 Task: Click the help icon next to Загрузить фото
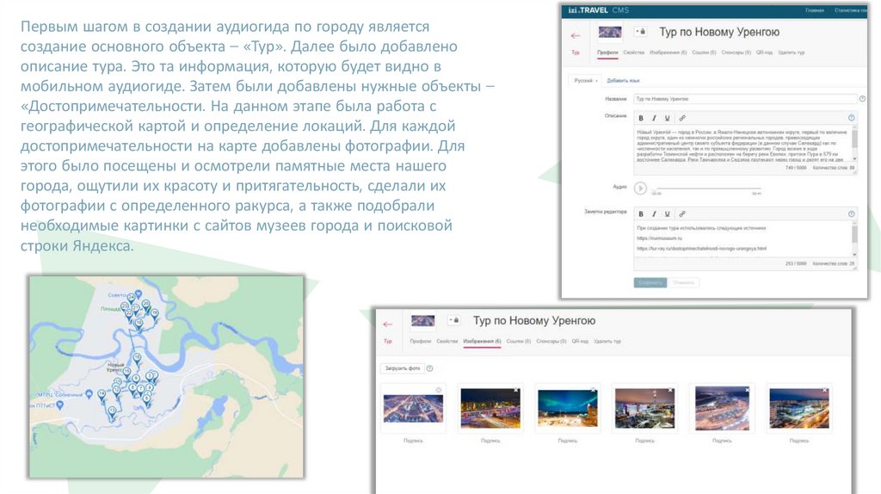click(x=430, y=368)
